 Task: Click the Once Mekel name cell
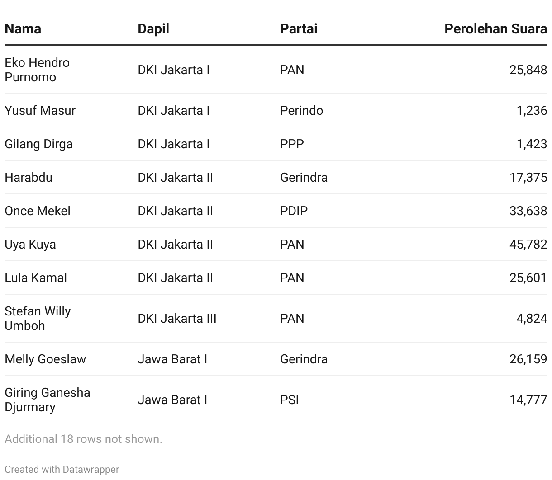pos(38,211)
